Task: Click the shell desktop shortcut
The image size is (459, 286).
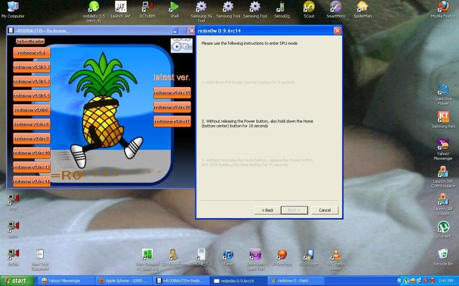Action: 174,10
